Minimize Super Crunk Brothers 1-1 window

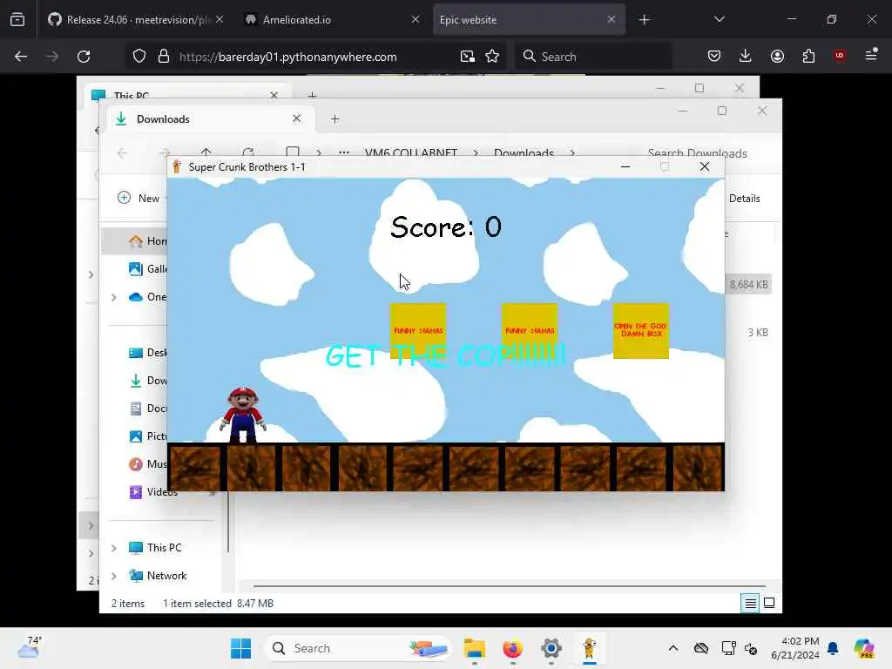[x=625, y=166]
